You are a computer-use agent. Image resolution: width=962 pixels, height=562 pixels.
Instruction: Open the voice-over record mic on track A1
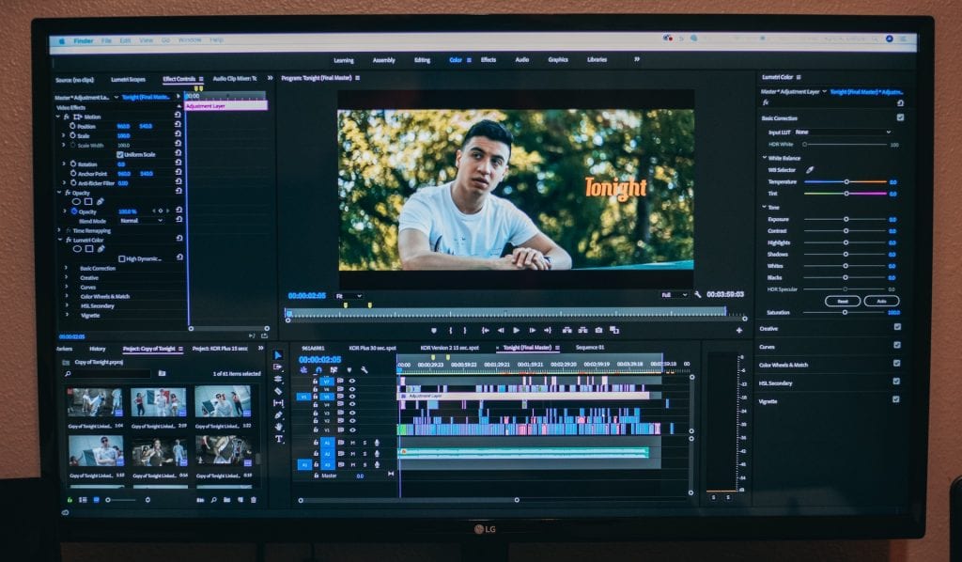click(377, 442)
